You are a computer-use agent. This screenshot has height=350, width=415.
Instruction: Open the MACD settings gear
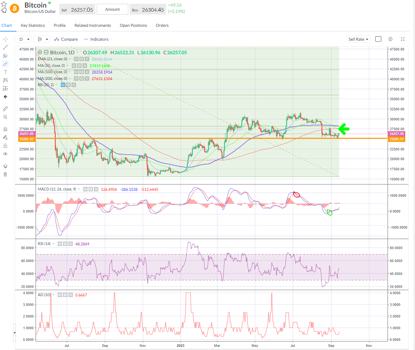point(91,189)
